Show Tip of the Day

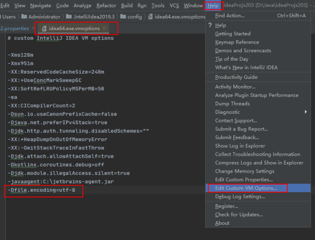(x=258, y=59)
